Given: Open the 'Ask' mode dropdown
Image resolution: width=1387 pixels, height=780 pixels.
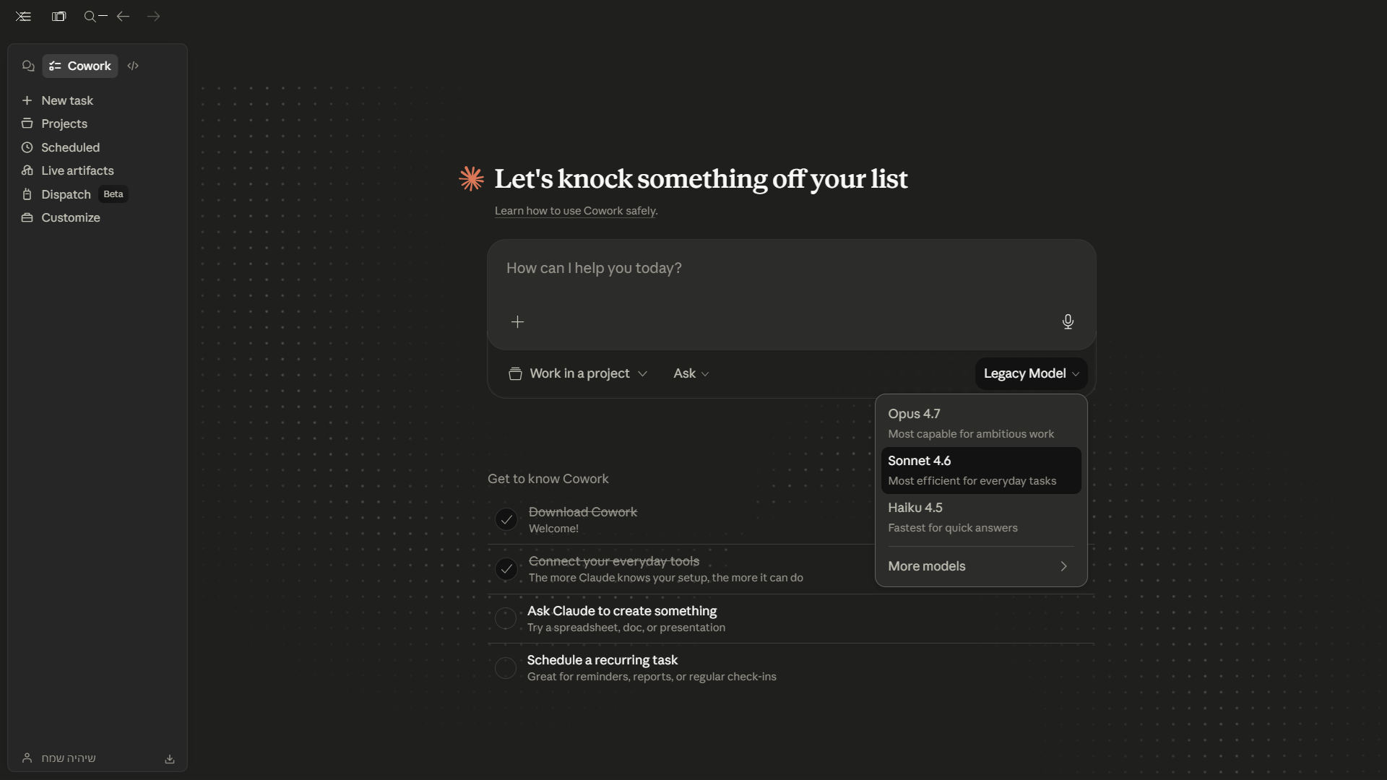Looking at the screenshot, I should coord(691,373).
